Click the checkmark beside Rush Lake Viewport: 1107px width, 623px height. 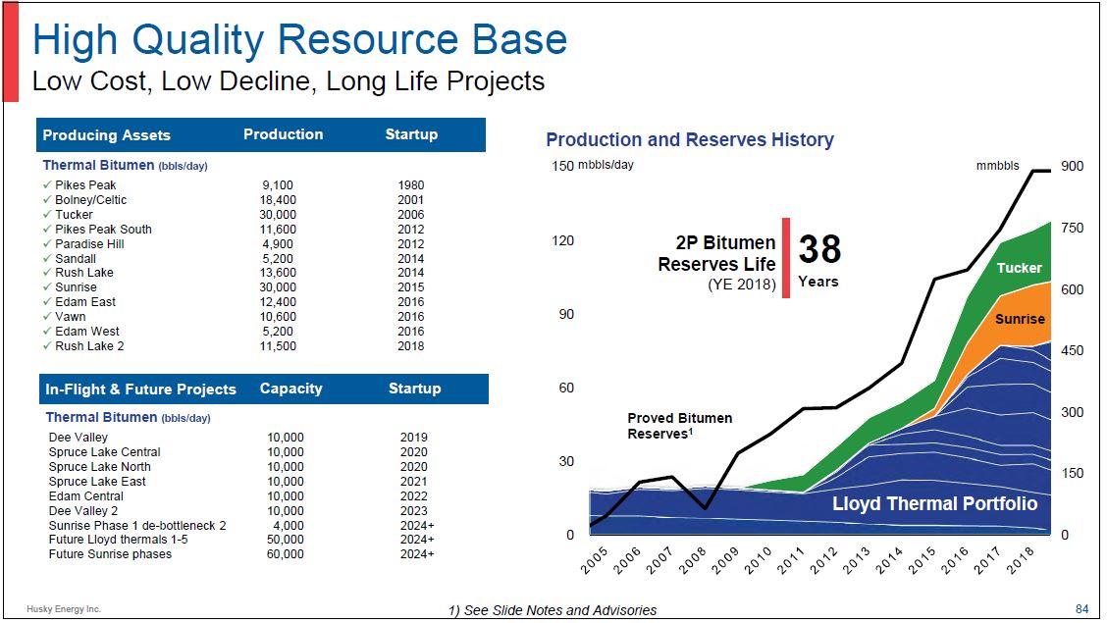point(47,273)
